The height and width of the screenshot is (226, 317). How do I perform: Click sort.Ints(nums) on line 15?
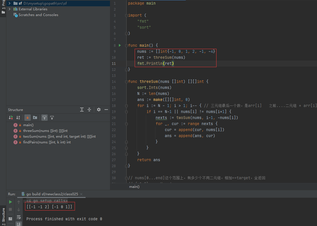(154, 87)
